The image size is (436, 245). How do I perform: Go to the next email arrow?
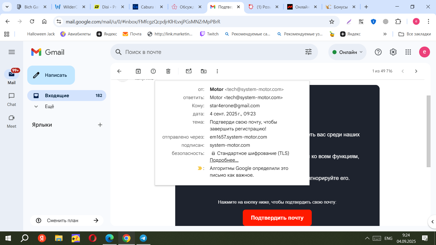[416, 71]
